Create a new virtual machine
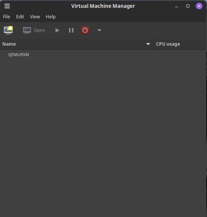Screen dimensions: 207x217 (8, 30)
